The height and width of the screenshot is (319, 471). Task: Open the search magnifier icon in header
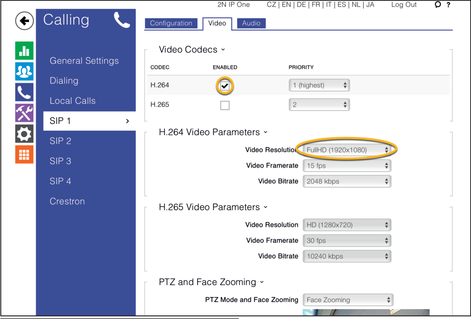pyautogui.click(x=437, y=5)
